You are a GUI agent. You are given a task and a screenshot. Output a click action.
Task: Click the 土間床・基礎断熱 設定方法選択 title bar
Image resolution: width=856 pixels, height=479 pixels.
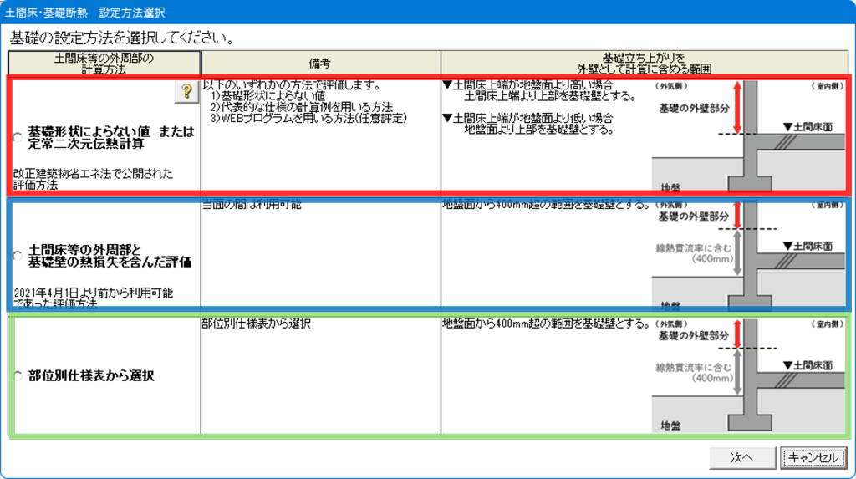click(84, 13)
